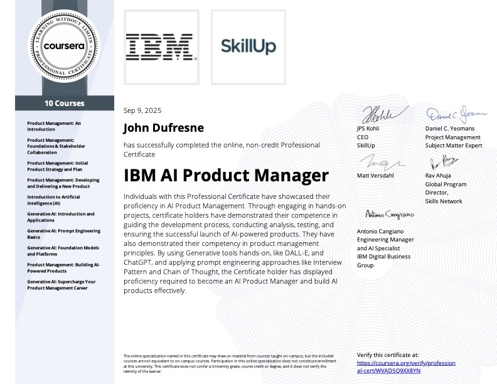Select 'Initial Product Strategy and Plan' course
The image size is (497, 384).
tap(57, 166)
